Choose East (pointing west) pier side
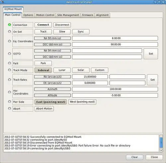Viewport: 166px width, 163px height. tap(51, 102)
